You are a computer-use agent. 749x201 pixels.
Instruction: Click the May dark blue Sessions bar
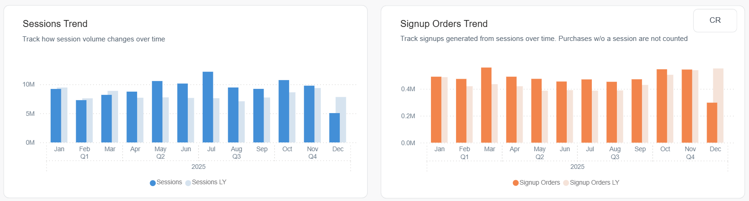pyautogui.click(x=157, y=112)
